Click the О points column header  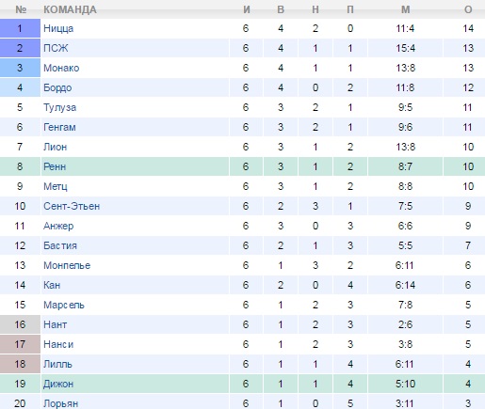[468, 9]
